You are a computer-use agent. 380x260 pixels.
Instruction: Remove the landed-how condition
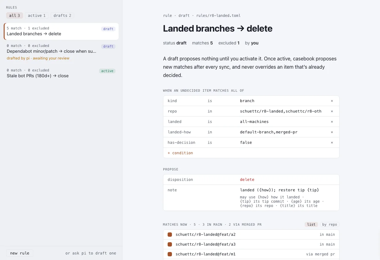pyautogui.click(x=332, y=132)
